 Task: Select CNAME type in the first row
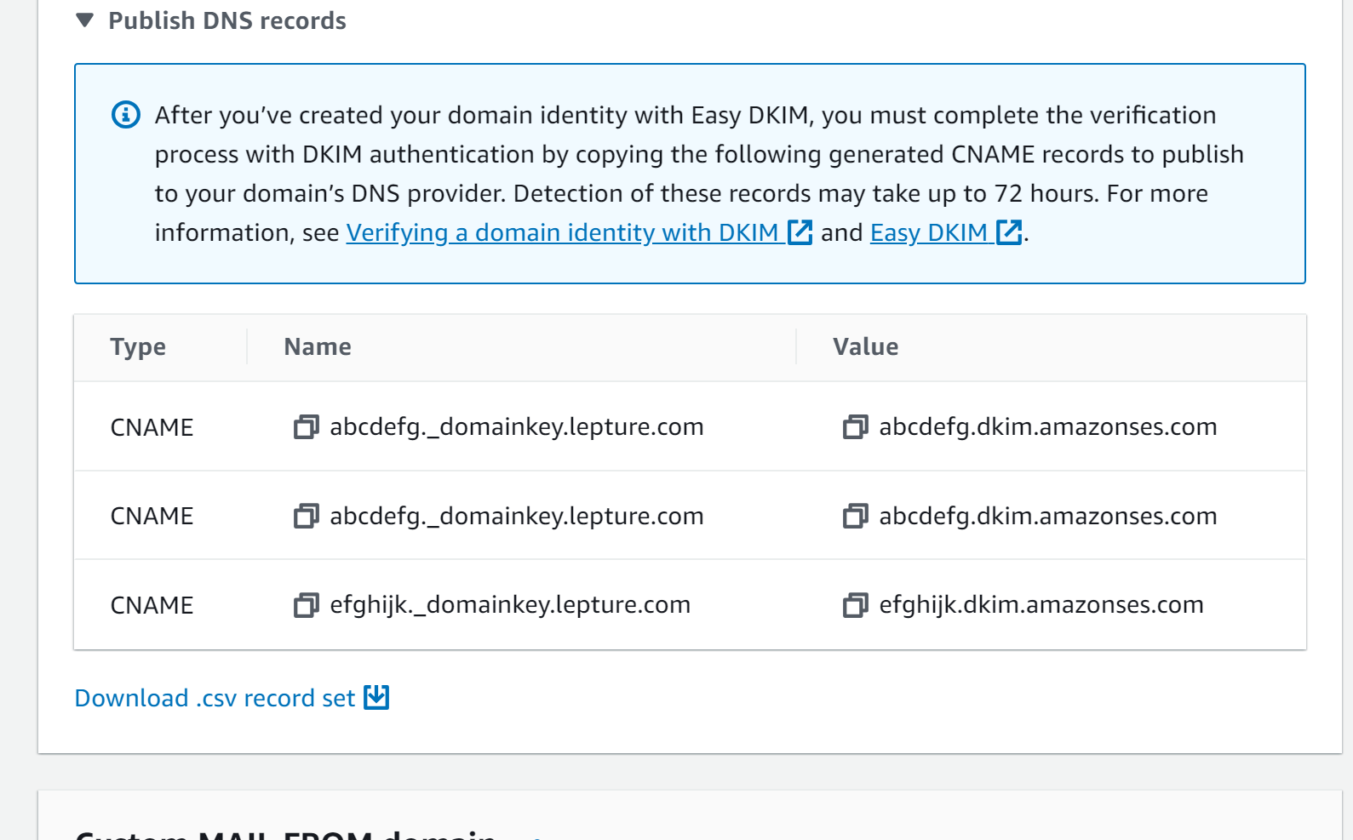[x=152, y=427]
